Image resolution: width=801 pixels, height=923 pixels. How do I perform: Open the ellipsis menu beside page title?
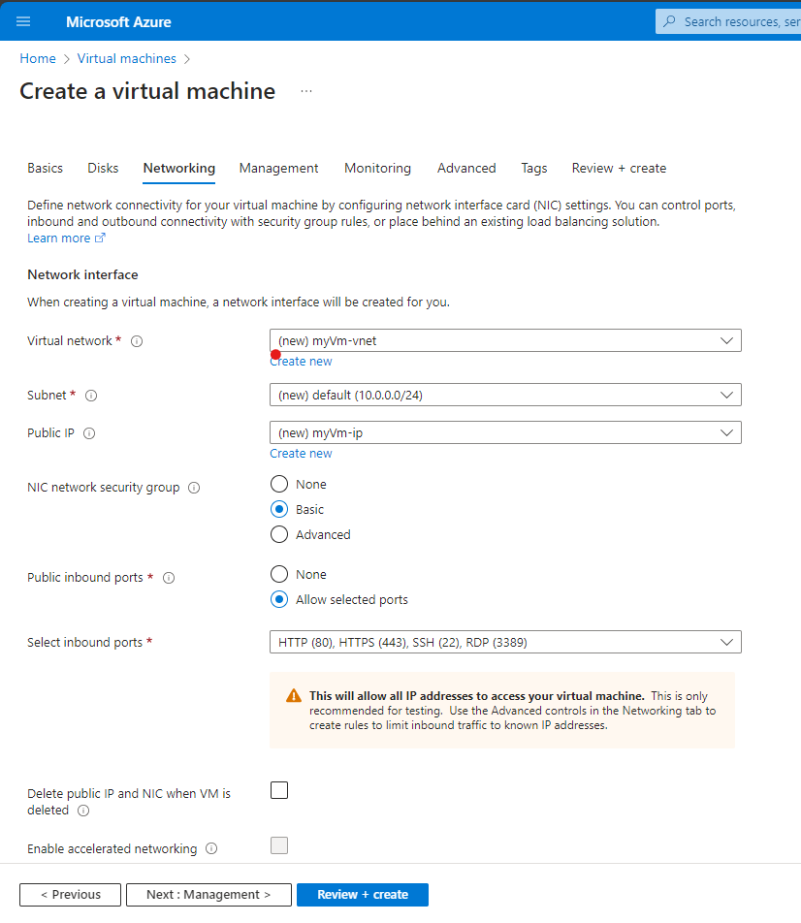click(306, 91)
